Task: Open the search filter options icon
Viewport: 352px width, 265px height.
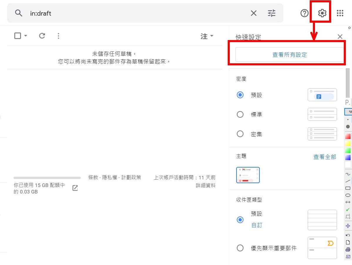Action: [271, 13]
